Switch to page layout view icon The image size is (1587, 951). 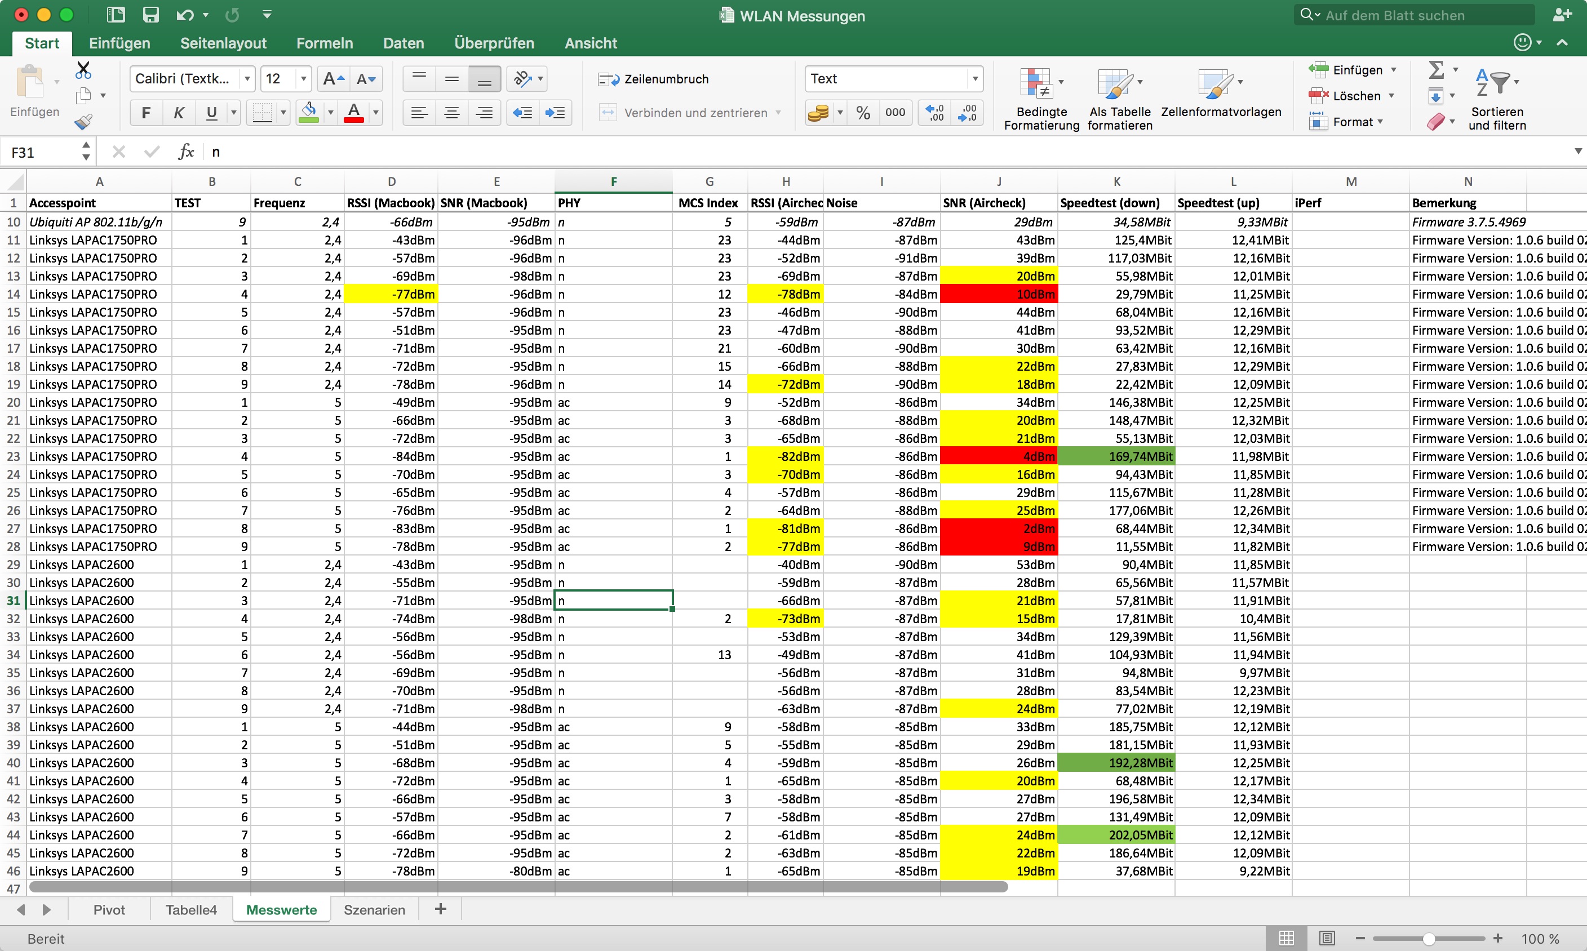[x=1326, y=938]
